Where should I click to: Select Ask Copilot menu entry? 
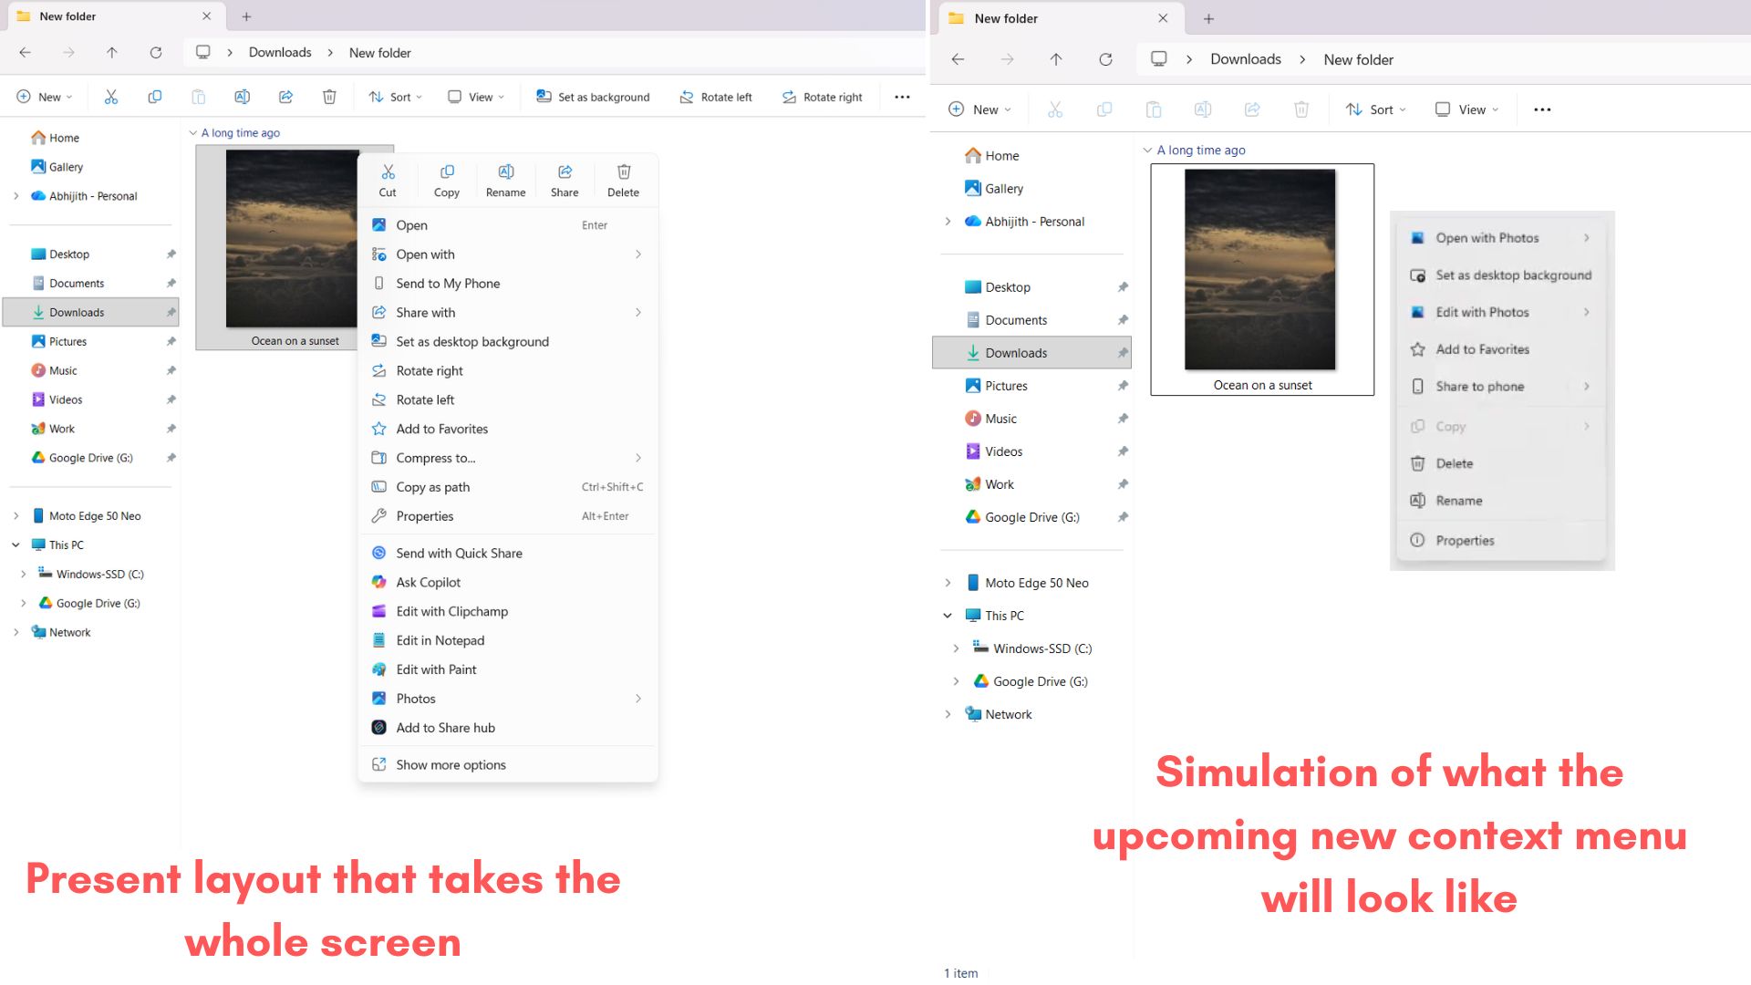[428, 582]
